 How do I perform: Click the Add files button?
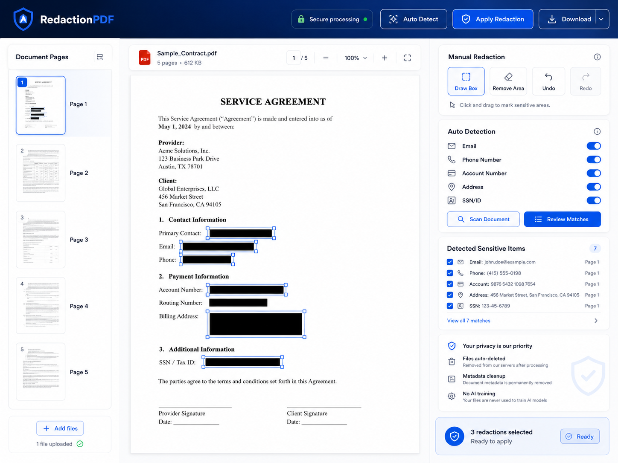(x=60, y=428)
